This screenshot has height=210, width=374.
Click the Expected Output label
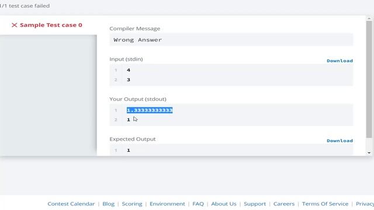133,139
